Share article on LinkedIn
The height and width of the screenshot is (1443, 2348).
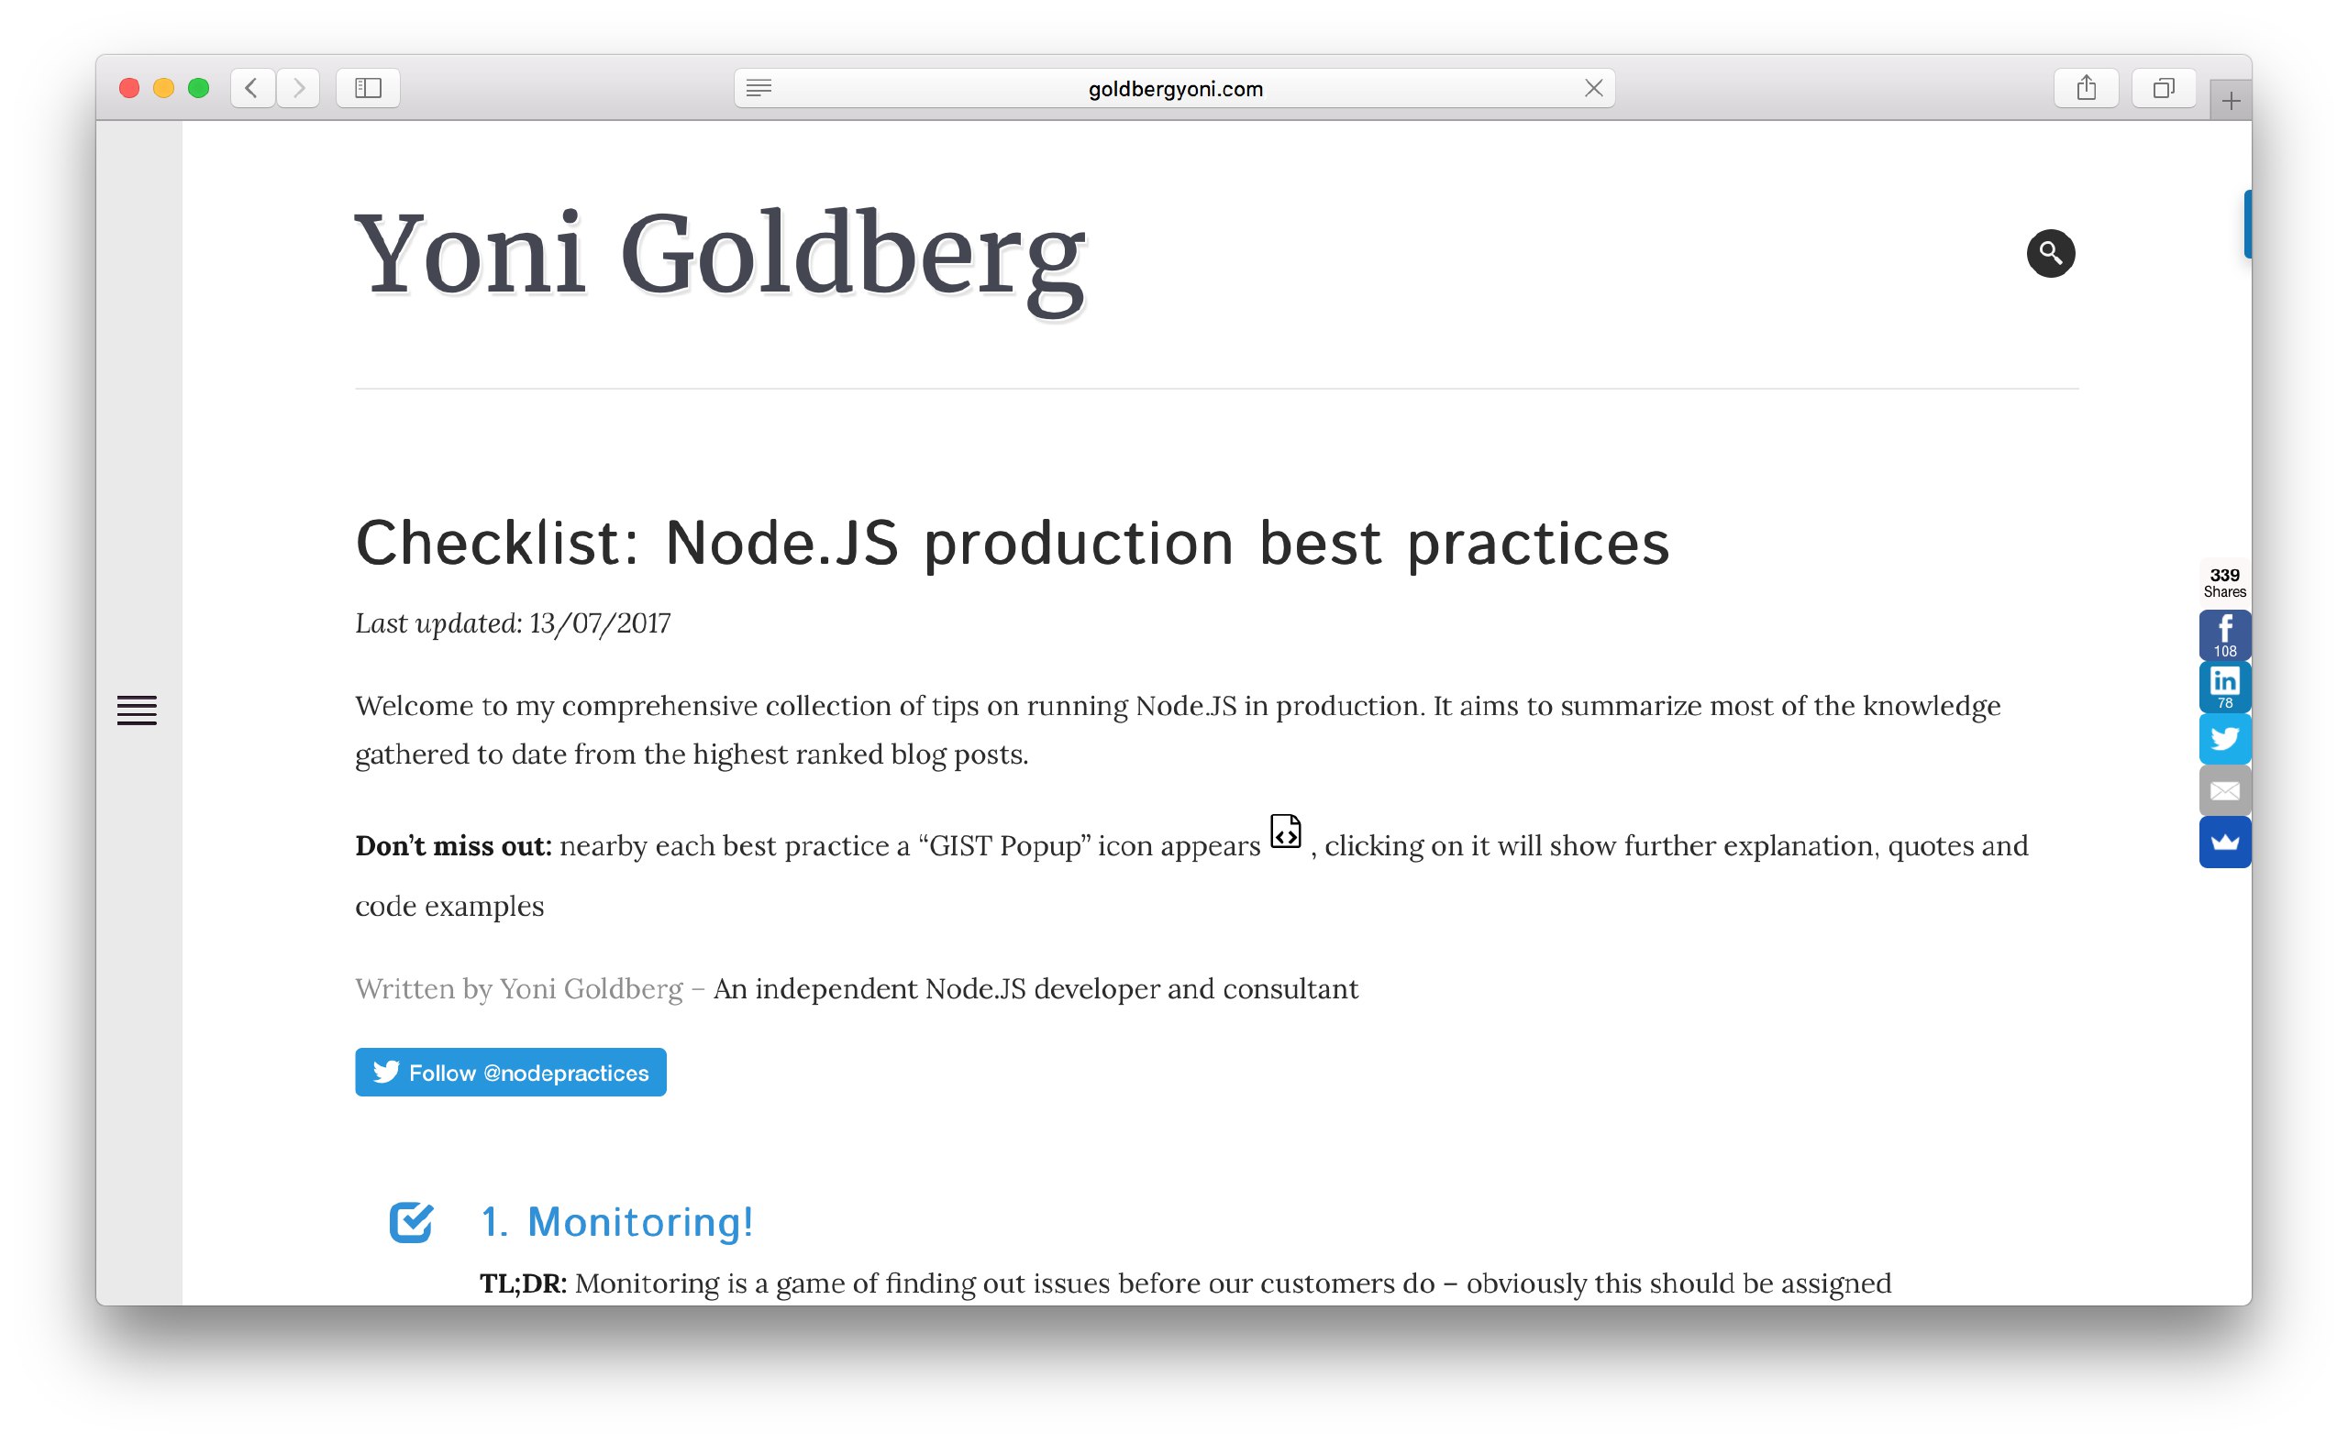coord(2224,686)
